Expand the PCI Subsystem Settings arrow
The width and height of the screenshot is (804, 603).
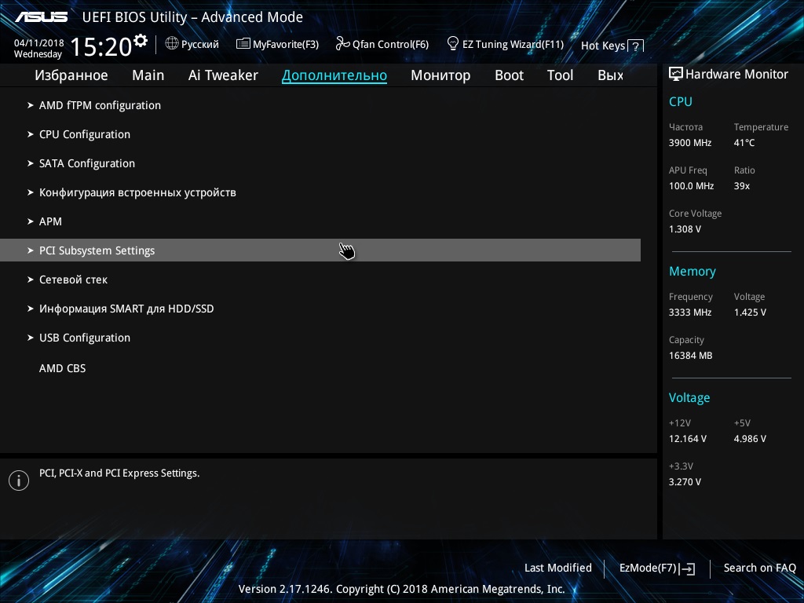click(31, 250)
